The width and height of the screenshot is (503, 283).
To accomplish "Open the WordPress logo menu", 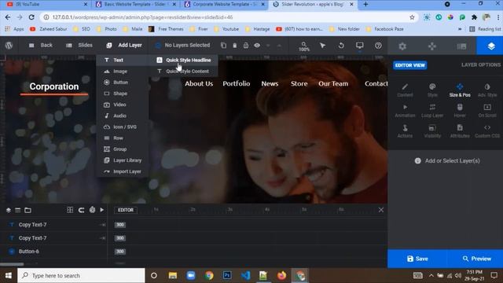I will pos(9,46).
